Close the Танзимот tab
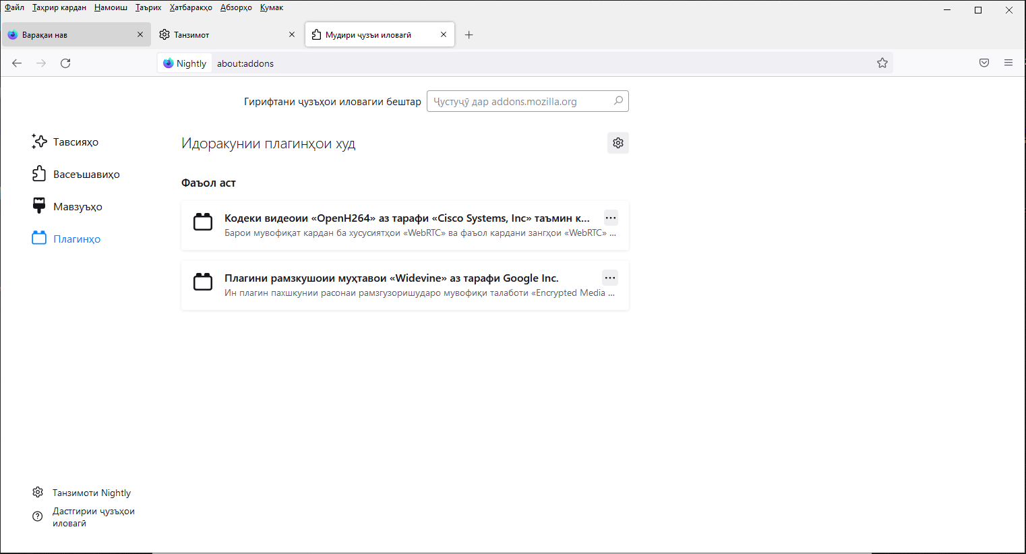Image resolution: width=1026 pixels, height=554 pixels. (292, 34)
